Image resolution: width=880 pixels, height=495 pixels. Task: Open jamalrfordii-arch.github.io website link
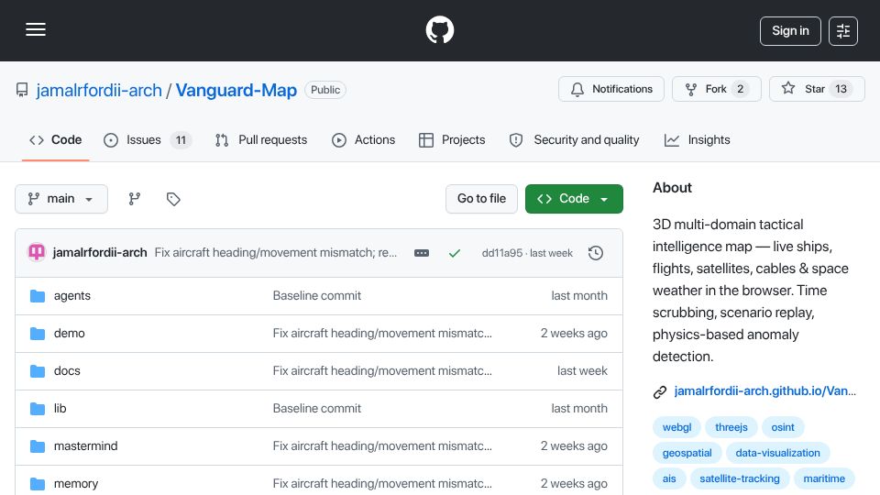(764, 391)
